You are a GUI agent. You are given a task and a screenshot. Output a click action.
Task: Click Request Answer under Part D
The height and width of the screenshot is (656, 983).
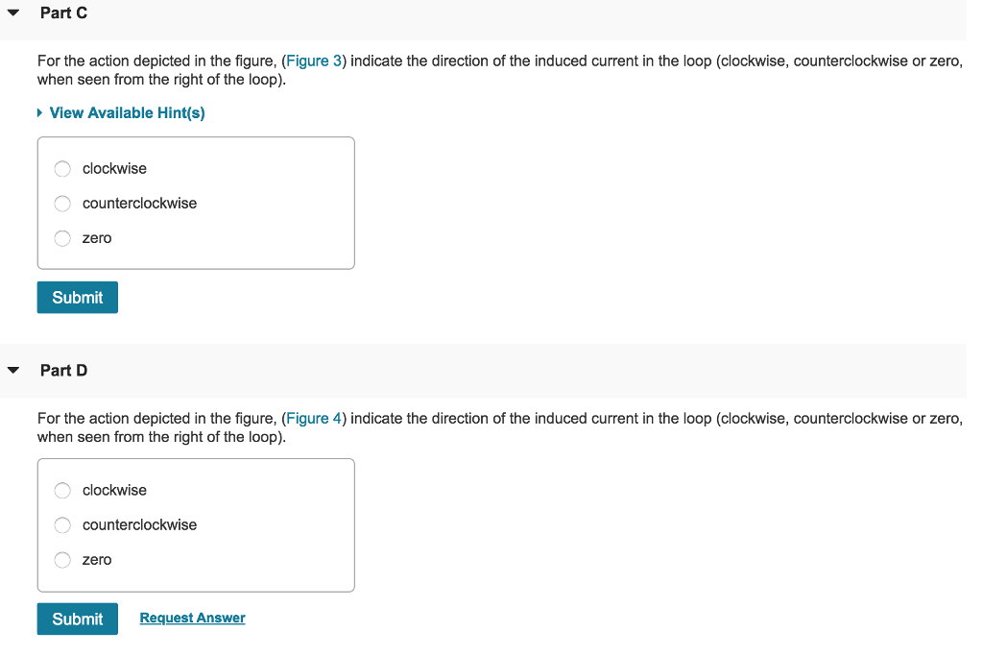coord(191,618)
